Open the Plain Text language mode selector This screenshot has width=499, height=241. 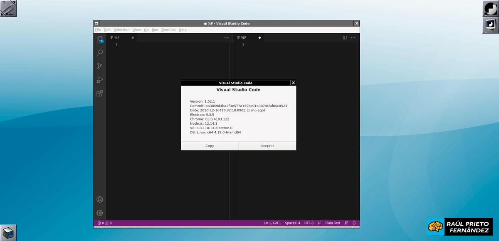coord(332,223)
